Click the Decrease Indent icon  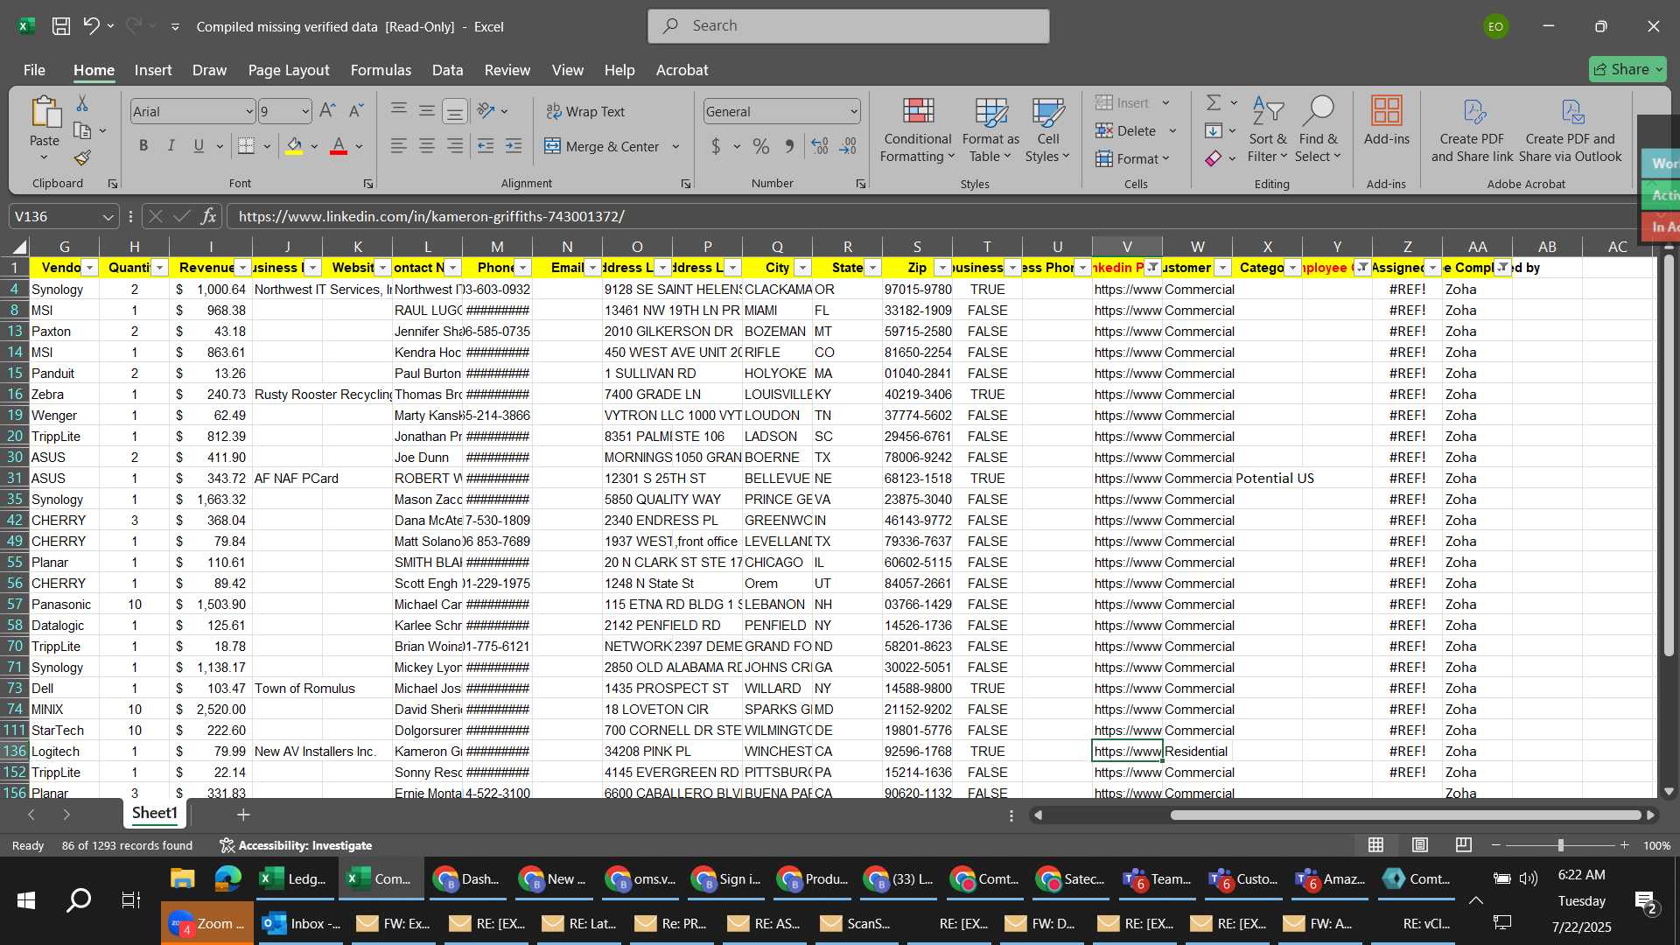[x=486, y=146]
